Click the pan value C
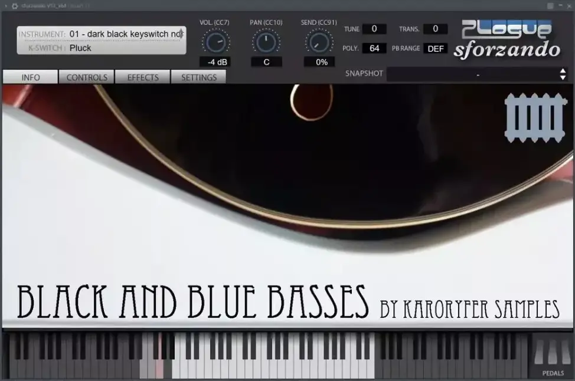Viewport: 575px width, 381px height. click(267, 62)
